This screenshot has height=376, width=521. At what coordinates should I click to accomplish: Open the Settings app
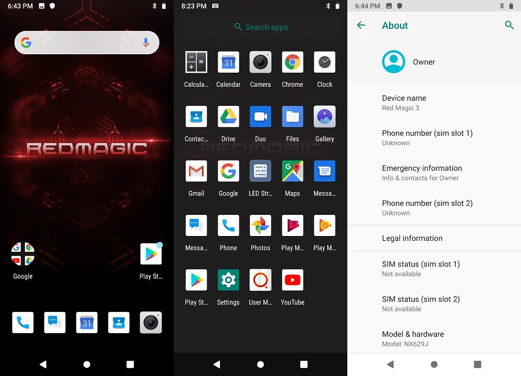click(228, 280)
